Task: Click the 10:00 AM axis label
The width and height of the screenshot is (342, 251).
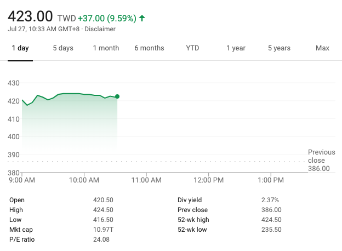Action: [84, 180]
